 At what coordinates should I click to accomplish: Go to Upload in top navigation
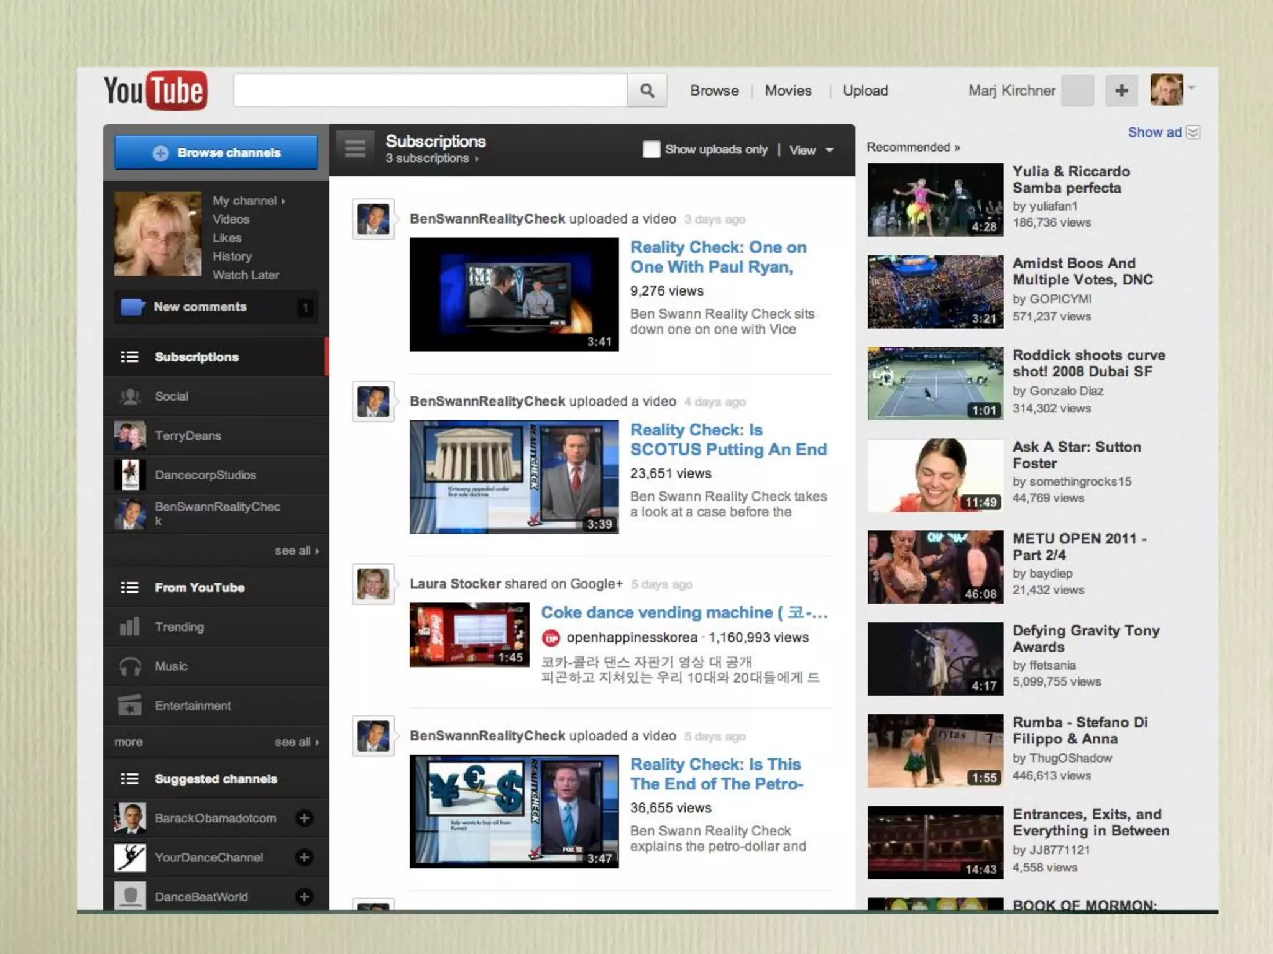tap(865, 91)
